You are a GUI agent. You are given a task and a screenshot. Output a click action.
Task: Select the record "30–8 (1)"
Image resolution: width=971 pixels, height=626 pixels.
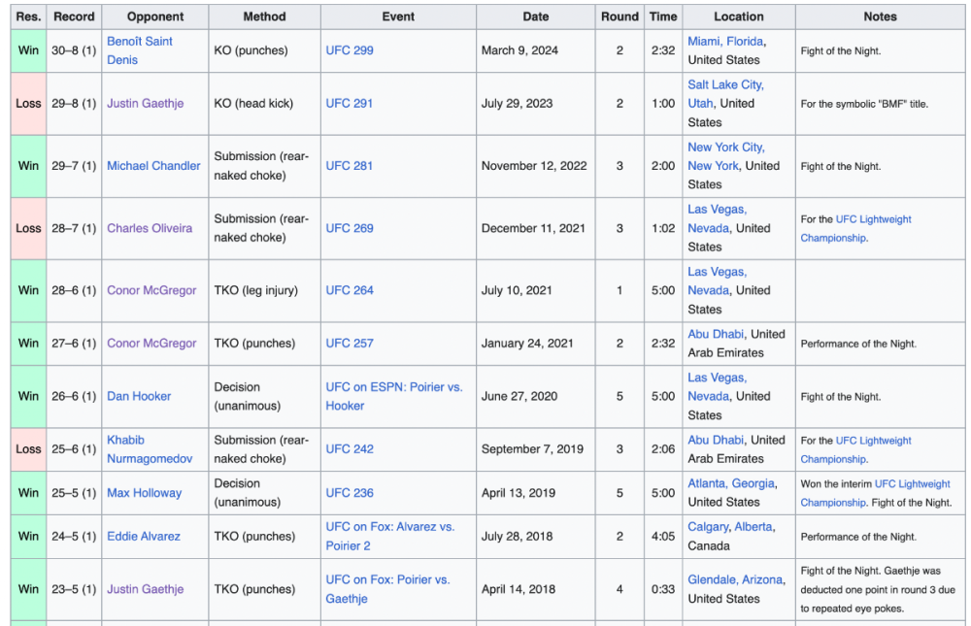pos(74,50)
